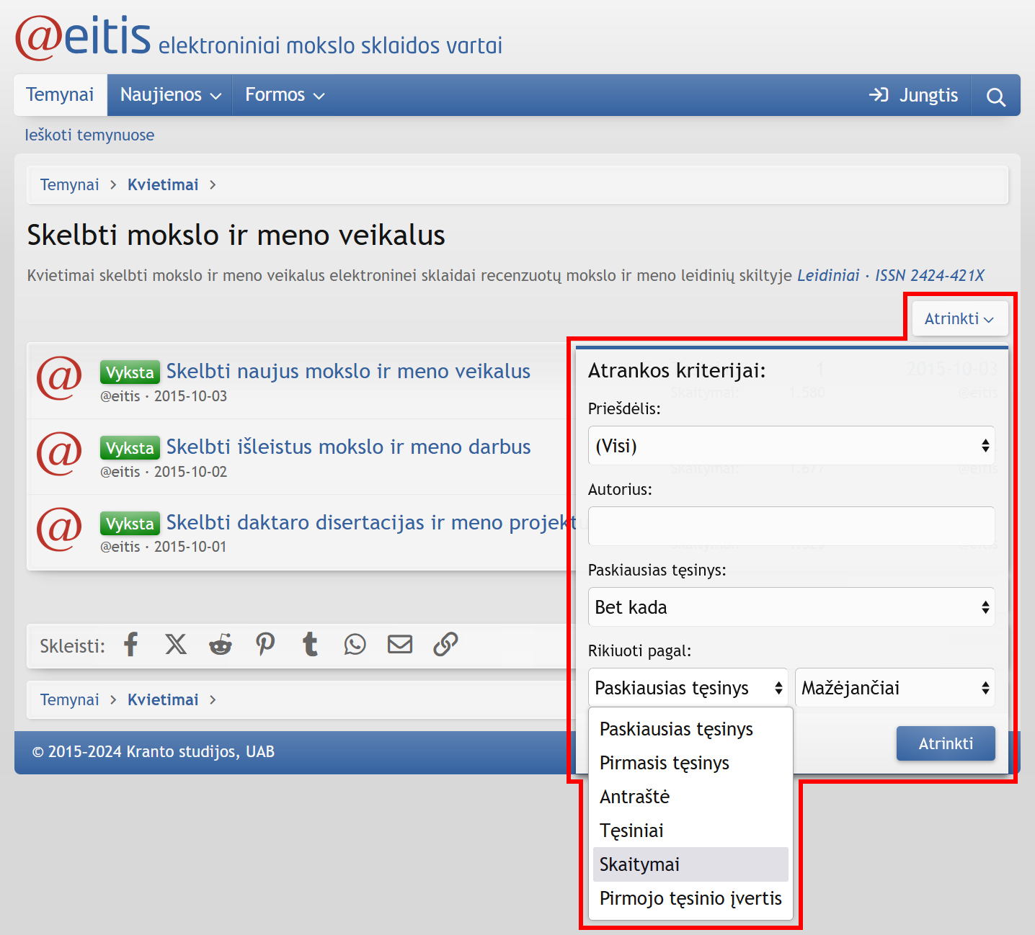
Task: Click Vyksta label on 'Skelbti naujus' thread
Action: [x=130, y=372]
